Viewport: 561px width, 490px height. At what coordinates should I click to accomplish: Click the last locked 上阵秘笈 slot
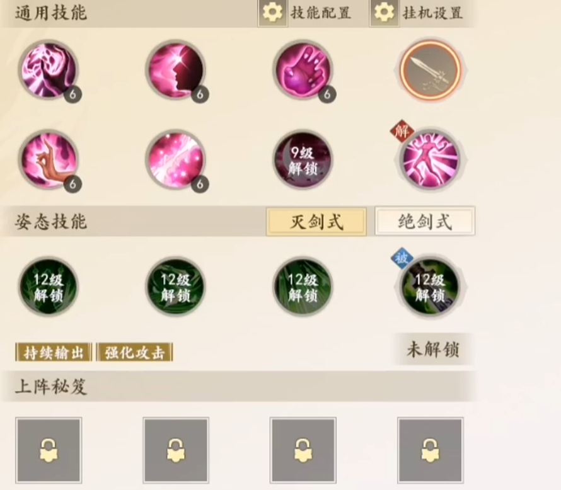(431, 450)
